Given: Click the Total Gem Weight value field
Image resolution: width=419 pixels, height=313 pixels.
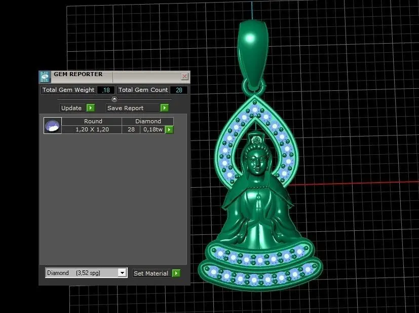Looking at the screenshot, I should pyautogui.click(x=106, y=90).
